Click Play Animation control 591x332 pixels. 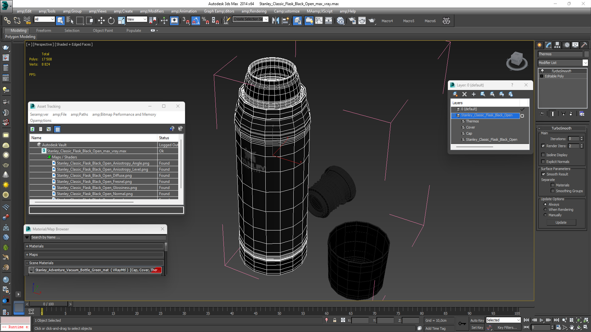pos(541,320)
